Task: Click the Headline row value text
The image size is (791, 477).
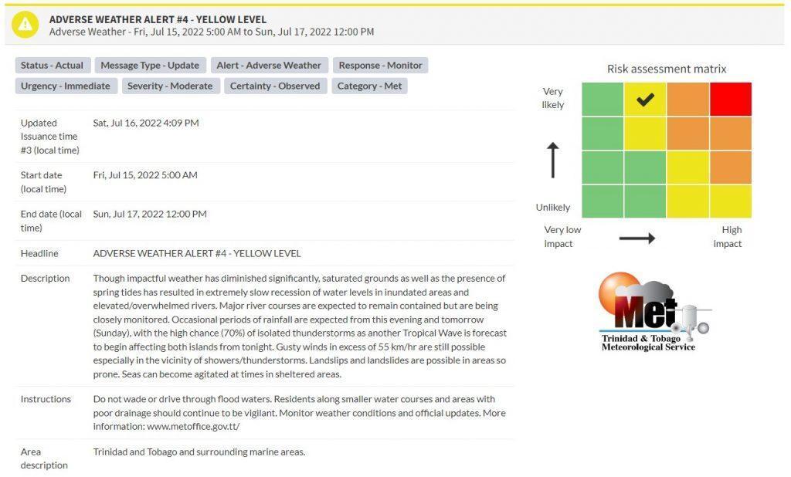Action: click(x=197, y=254)
